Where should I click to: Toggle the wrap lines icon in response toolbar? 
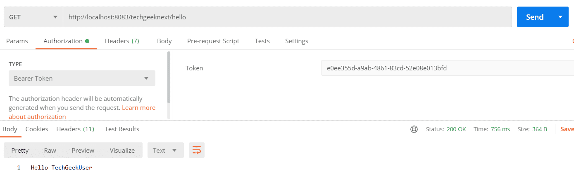coord(197,151)
